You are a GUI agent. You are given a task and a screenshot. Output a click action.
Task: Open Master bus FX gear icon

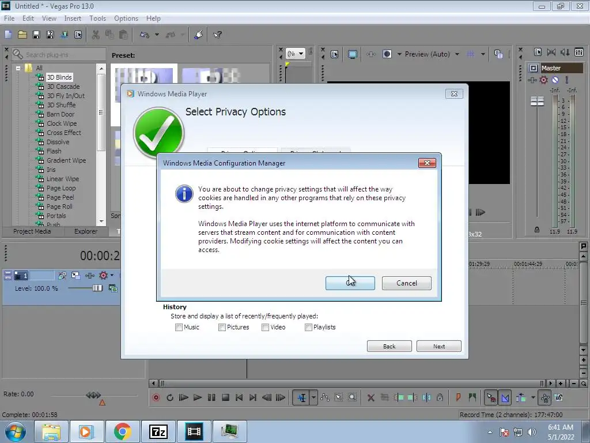pos(544,80)
